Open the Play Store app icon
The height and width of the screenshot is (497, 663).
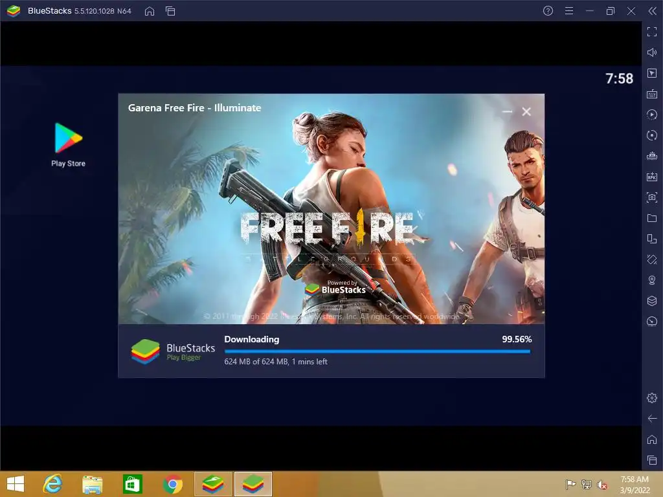click(x=68, y=144)
